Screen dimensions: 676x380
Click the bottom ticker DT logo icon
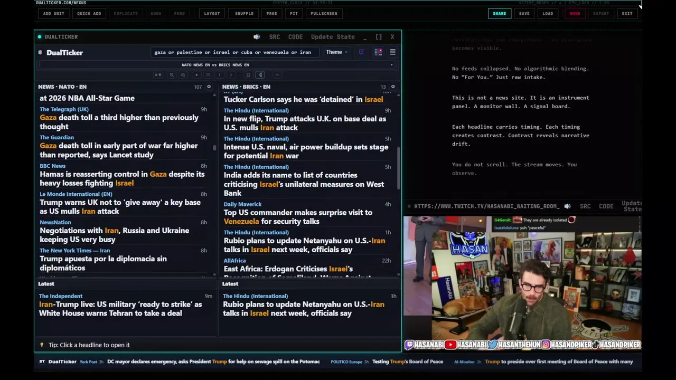42,362
